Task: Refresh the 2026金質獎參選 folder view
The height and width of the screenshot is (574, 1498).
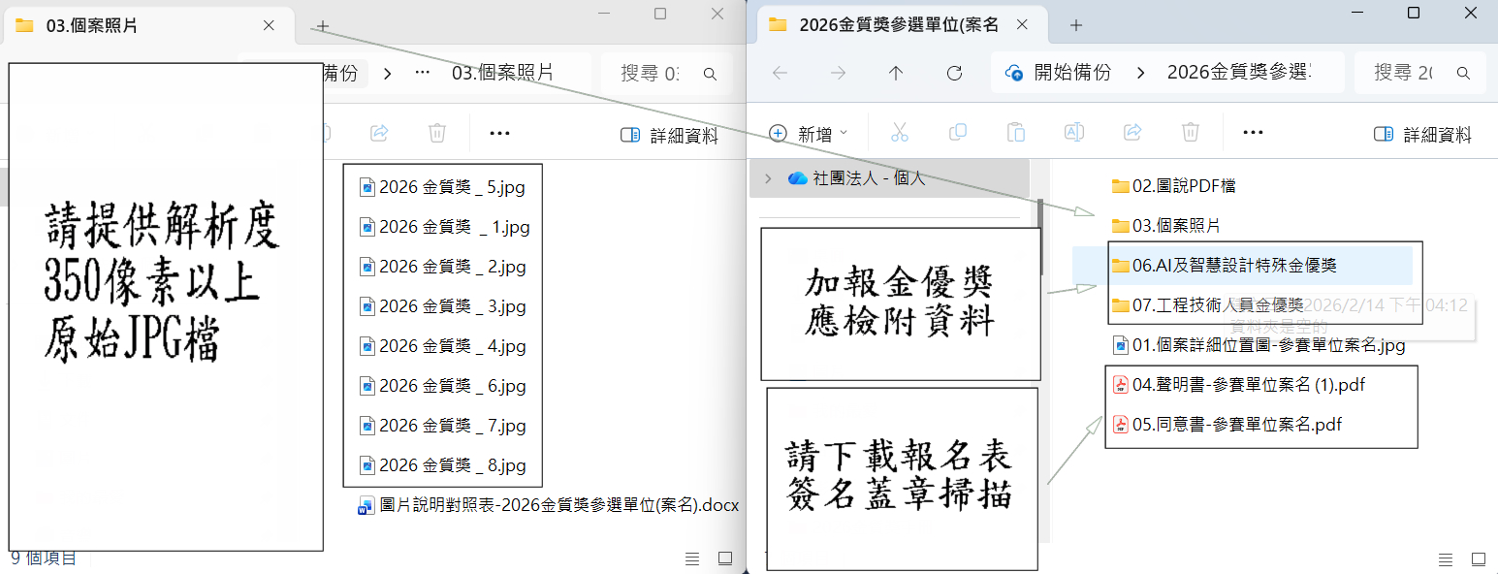Action: pos(954,73)
